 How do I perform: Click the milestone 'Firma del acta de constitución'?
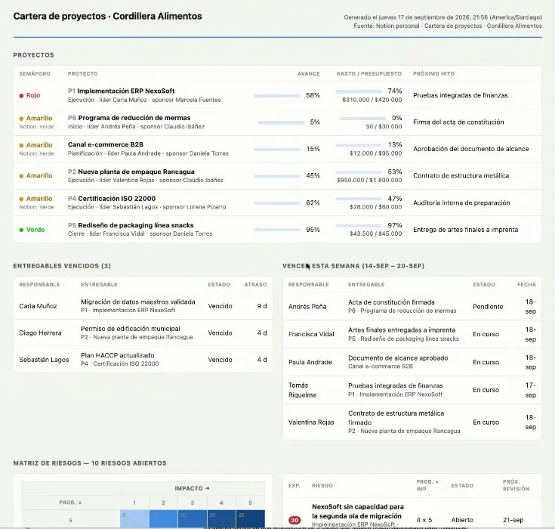[458, 122]
